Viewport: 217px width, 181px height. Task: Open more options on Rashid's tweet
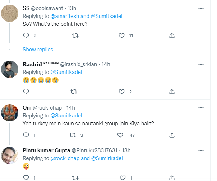point(201,64)
